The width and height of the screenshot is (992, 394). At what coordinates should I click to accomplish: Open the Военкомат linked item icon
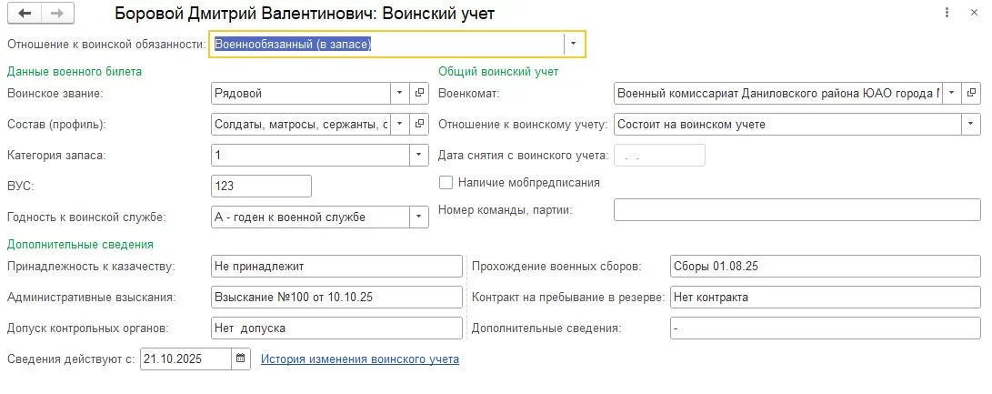point(971,93)
